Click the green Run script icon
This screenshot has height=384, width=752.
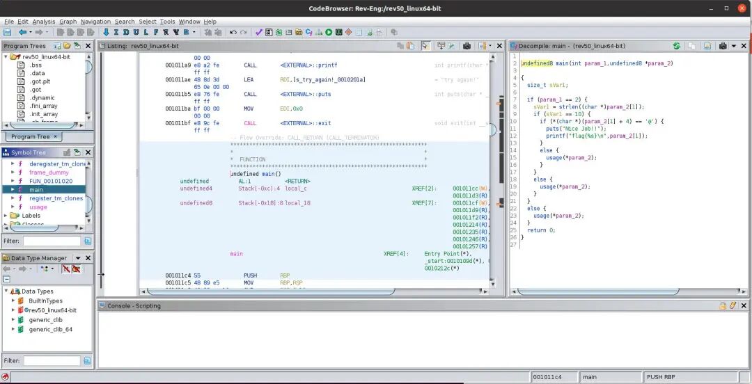click(x=329, y=32)
